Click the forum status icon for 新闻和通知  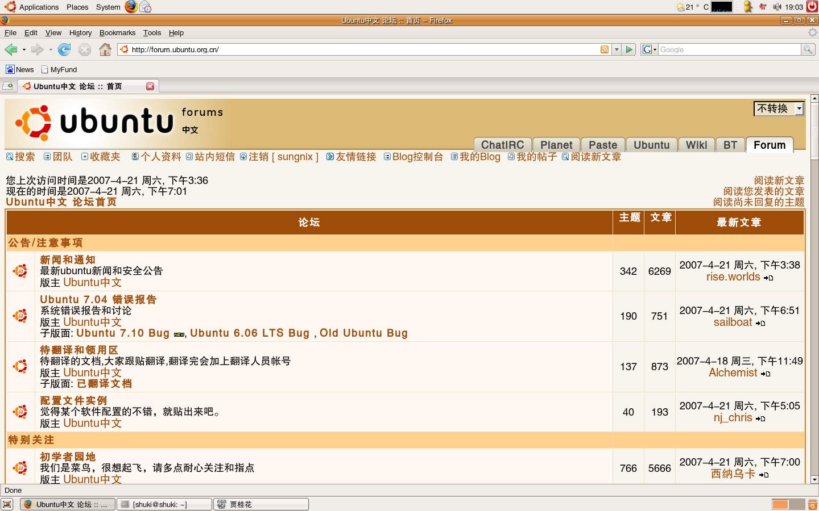[x=20, y=271]
